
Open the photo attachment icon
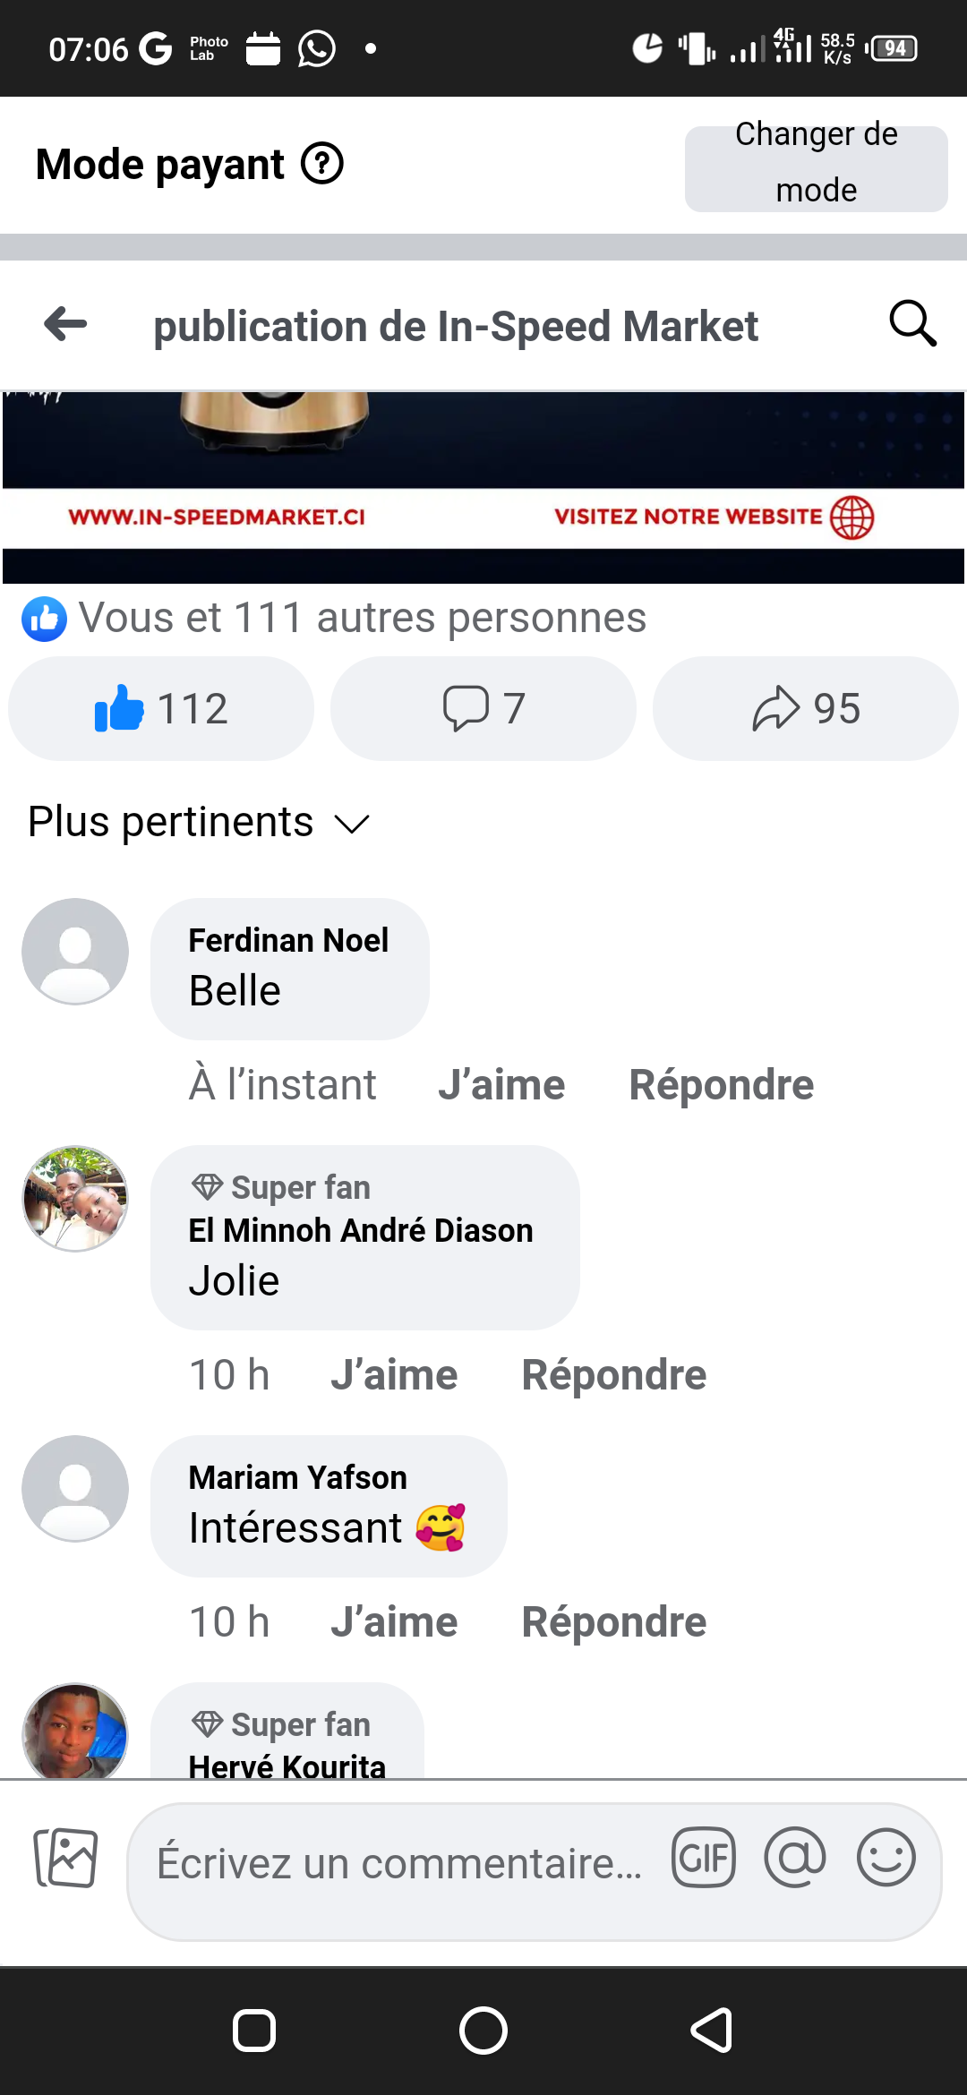[x=65, y=1858]
